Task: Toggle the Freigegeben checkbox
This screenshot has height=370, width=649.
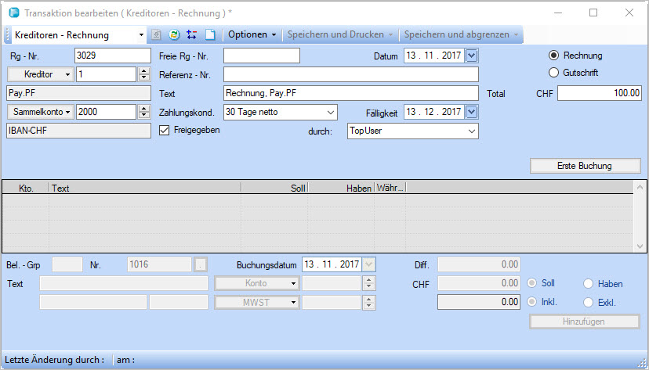Action: [x=165, y=130]
